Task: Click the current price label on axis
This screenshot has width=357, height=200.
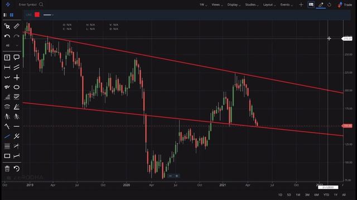Action: click(347, 126)
